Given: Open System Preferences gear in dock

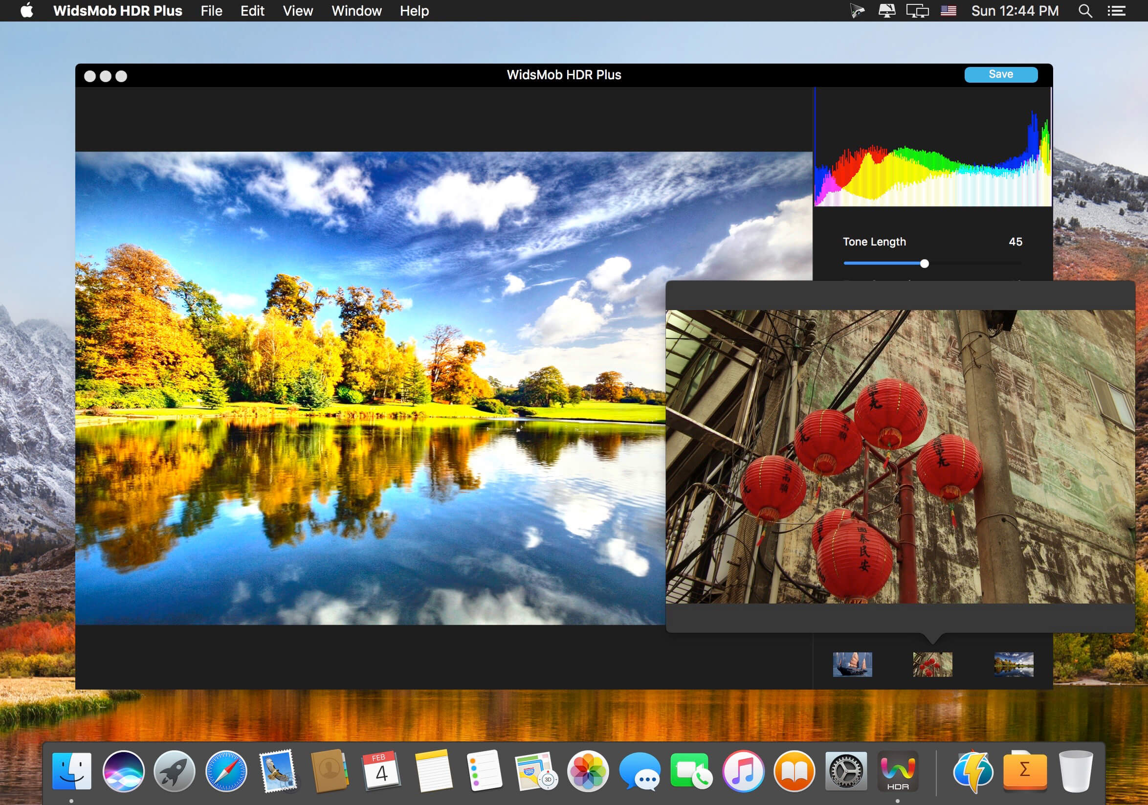Looking at the screenshot, I should 846,771.
